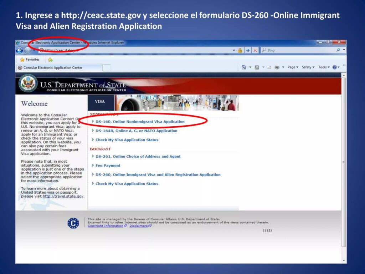Open DS-260 Online Immigrant Visa link
Image resolution: width=365 pixels, height=274 pixels.
point(158,175)
